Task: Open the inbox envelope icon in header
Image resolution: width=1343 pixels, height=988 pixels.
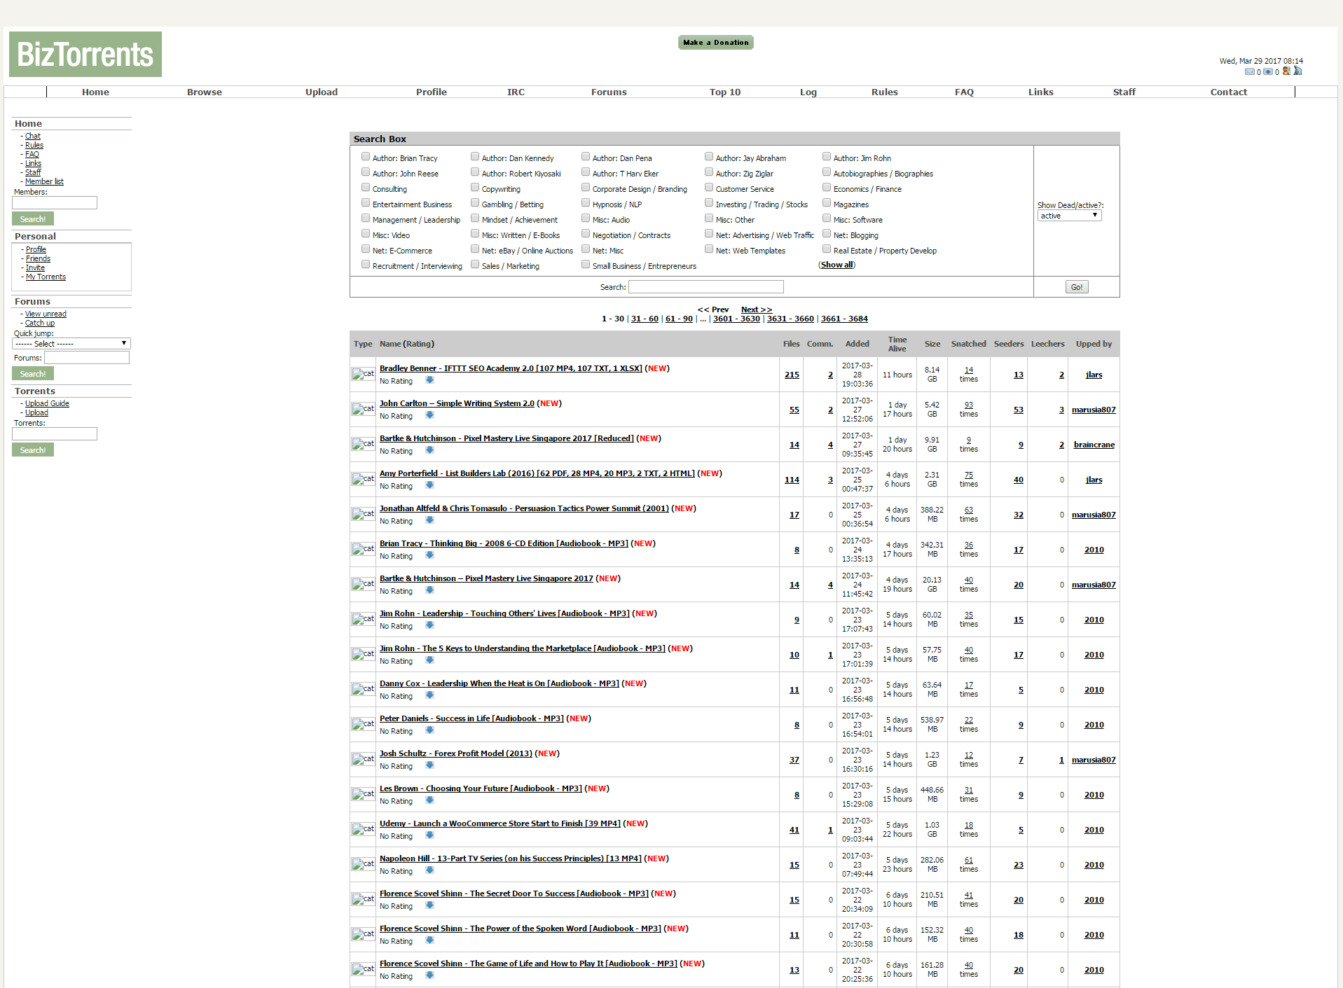Action: (x=1249, y=71)
